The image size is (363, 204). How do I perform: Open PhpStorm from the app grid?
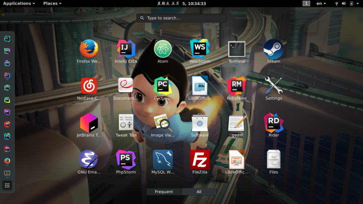click(126, 160)
